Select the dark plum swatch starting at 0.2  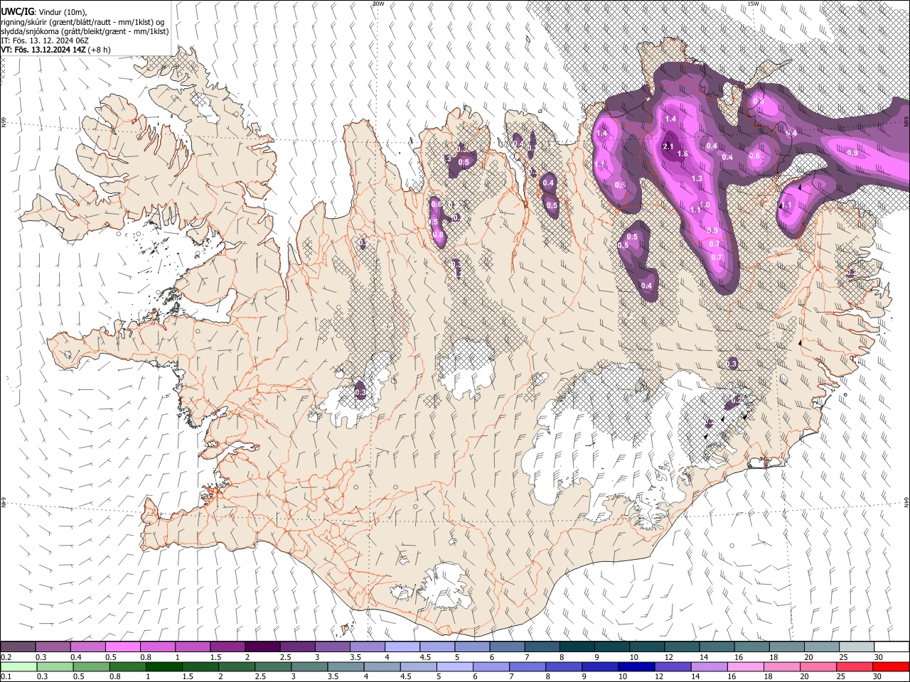18,647
